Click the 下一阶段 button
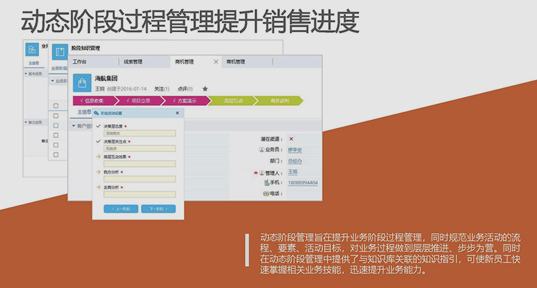Viewport: 537px width, 288px height. tap(158, 209)
